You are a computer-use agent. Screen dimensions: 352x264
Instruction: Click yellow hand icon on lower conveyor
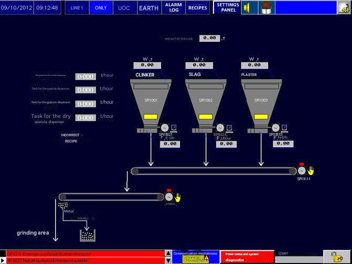177,197
